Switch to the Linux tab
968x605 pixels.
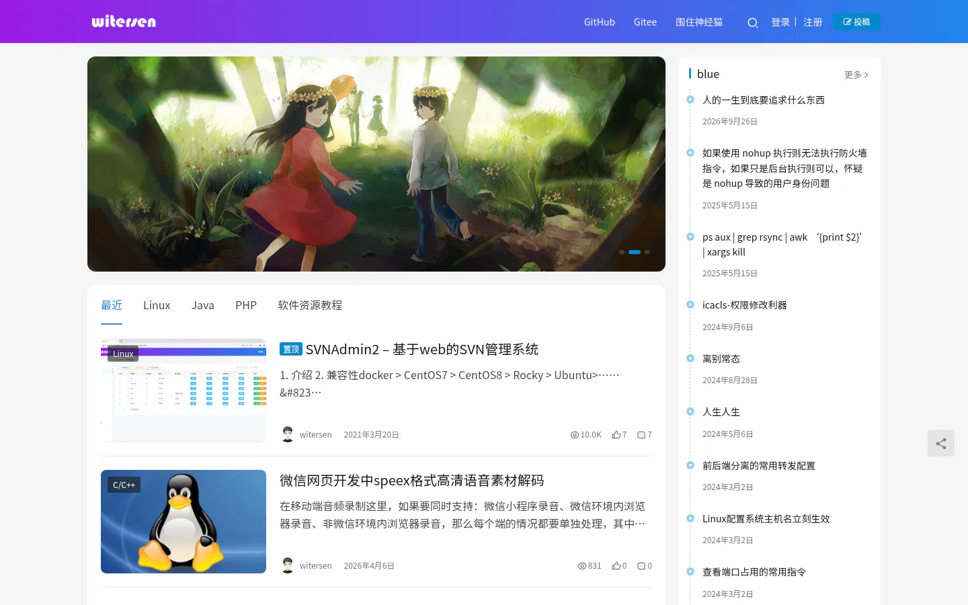pyautogui.click(x=157, y=305)
